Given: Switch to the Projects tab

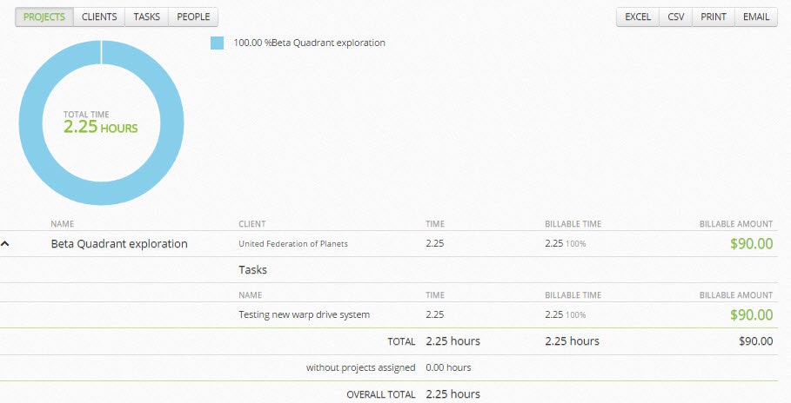Looking at the screenshot, I should click(x=44, y=17).
